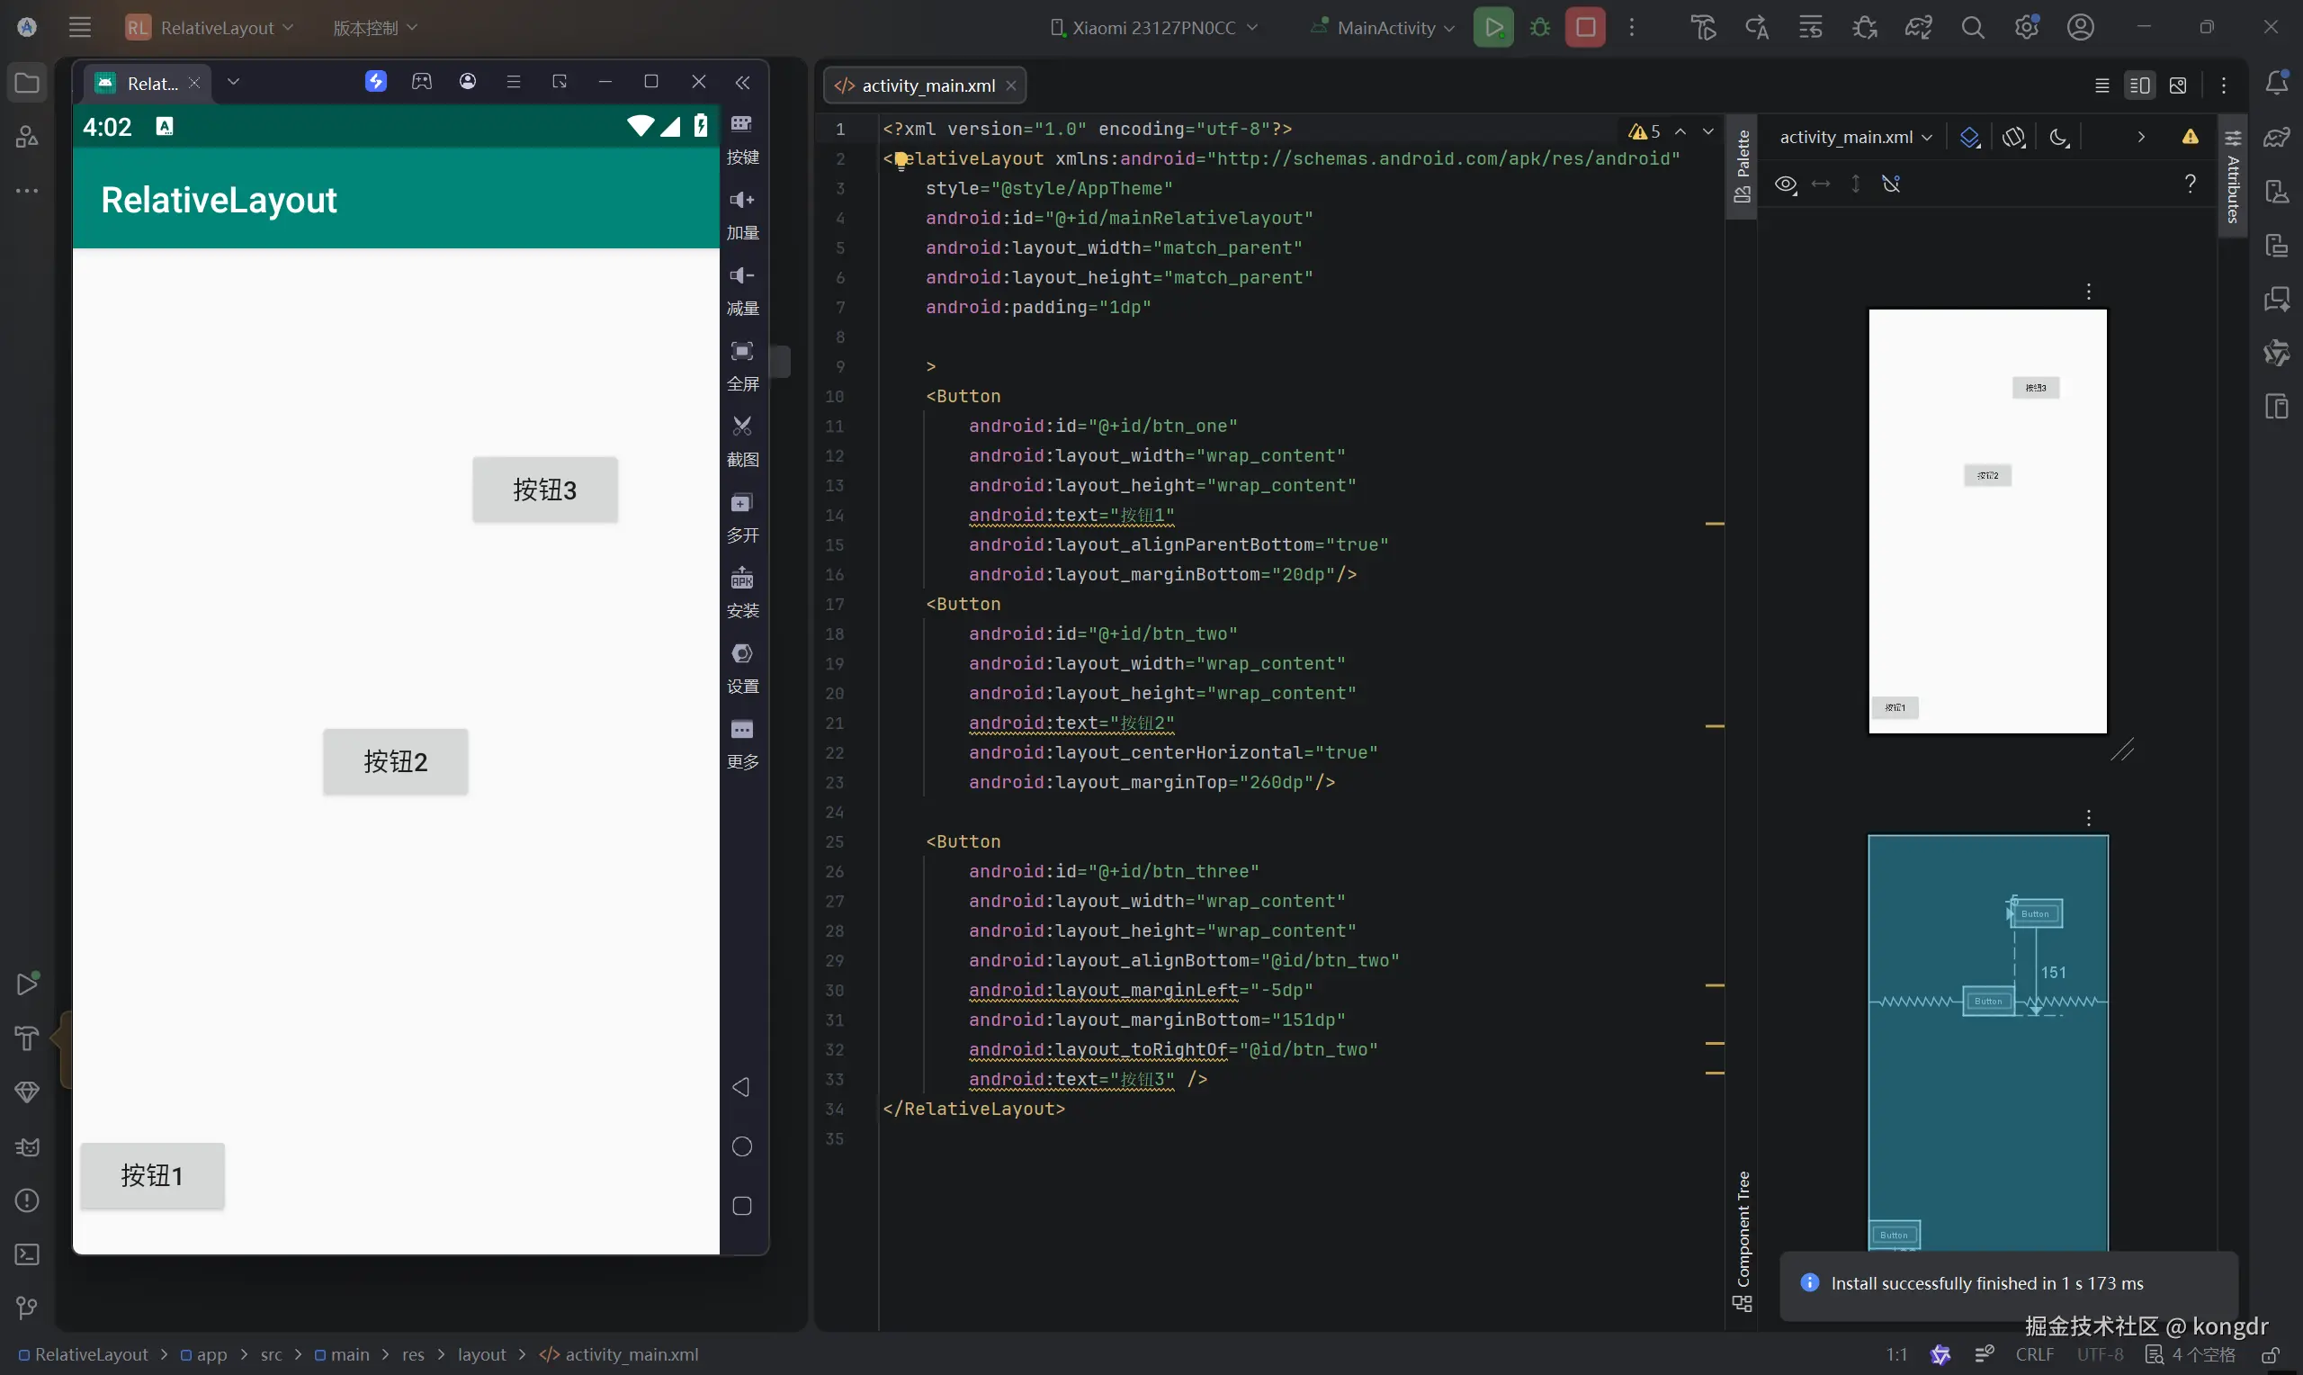Stop the running app
This screenshot has height=1375, width=2303.
[1585, 28]
